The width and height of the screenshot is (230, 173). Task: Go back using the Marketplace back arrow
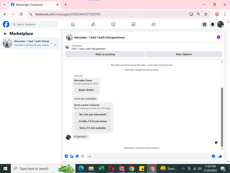click(6, 34)
